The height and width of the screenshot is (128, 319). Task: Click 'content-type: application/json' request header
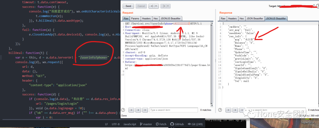click(x=147, y=59)
